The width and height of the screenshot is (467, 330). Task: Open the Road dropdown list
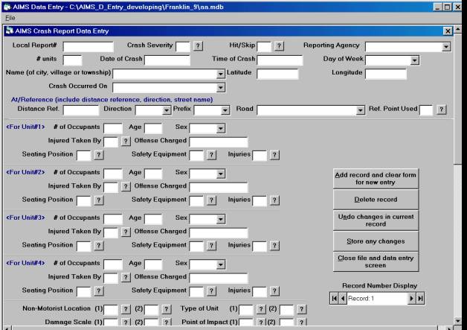point(361,110)
